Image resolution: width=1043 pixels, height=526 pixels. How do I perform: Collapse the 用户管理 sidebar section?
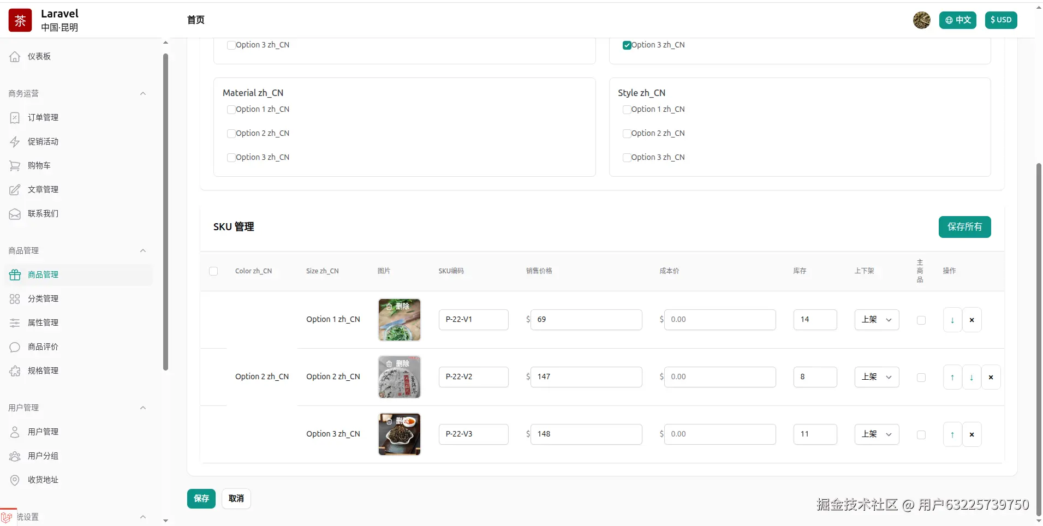click(143, 408)
